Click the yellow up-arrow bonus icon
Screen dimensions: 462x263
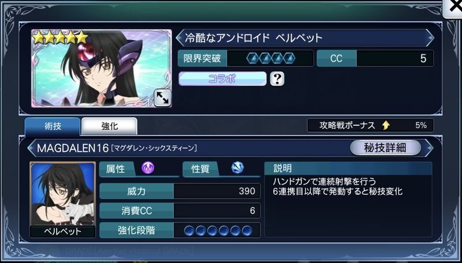click(386, 125)
